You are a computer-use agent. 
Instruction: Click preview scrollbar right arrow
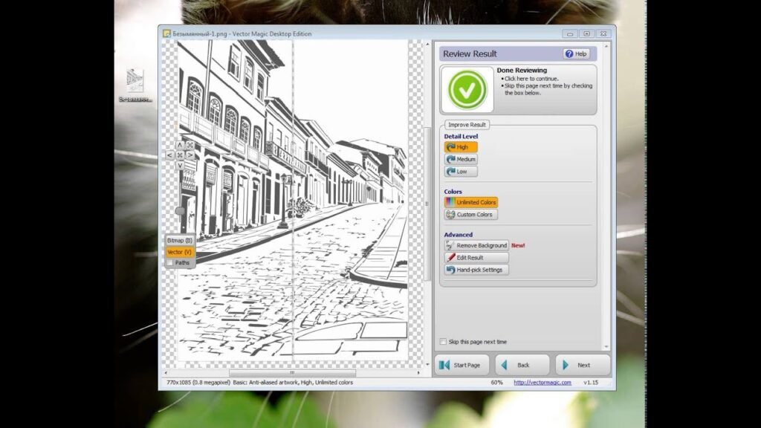click(418, 373)
